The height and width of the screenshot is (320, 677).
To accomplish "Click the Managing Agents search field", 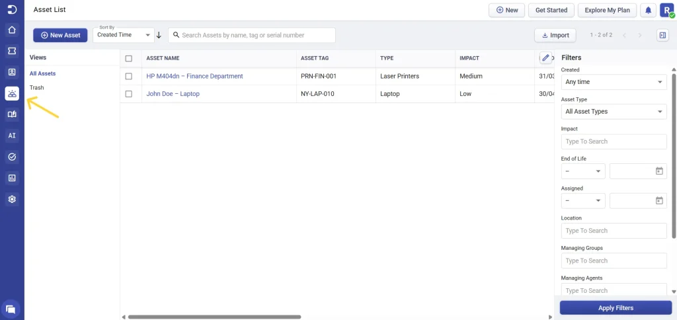I will 614,290.
